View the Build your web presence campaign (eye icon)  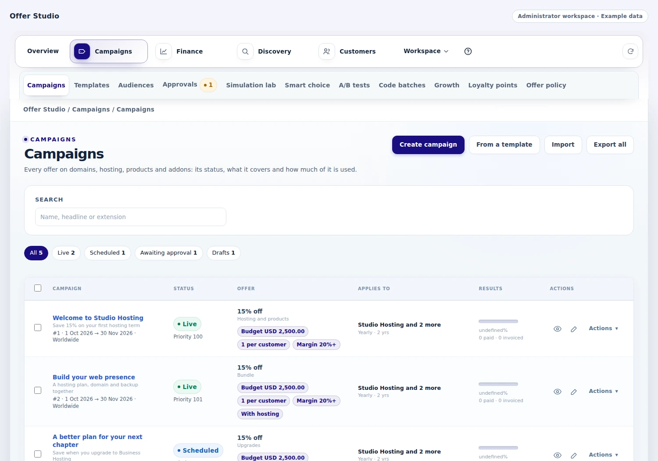pyautogui.click(x=558, y=392)
